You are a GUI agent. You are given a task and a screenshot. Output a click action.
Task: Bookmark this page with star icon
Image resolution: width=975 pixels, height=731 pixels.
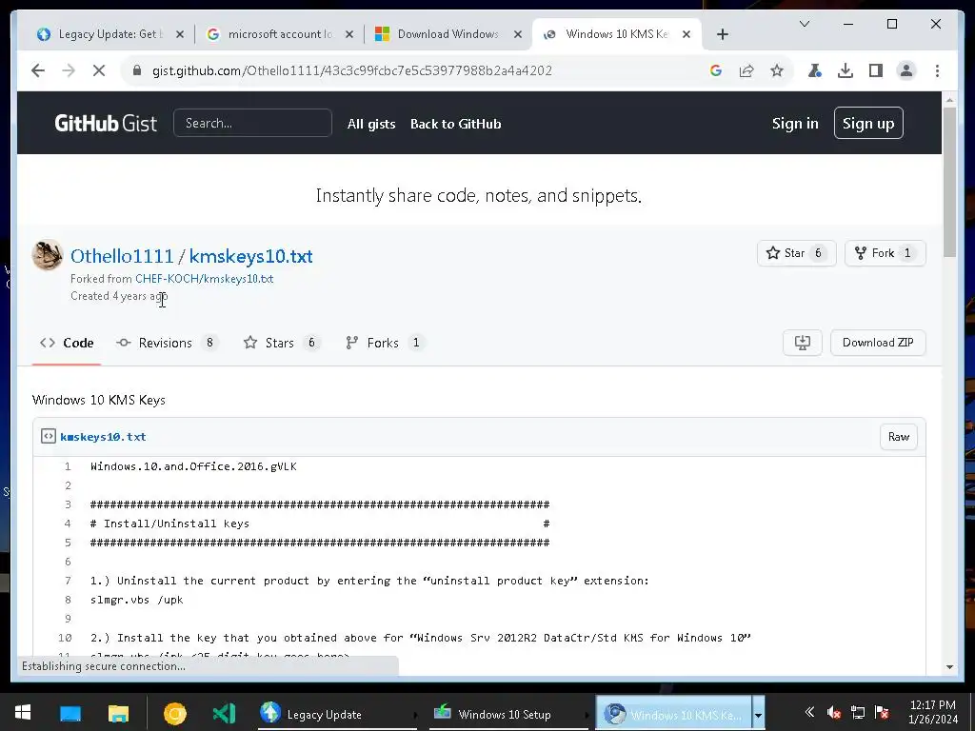[777, 70]
